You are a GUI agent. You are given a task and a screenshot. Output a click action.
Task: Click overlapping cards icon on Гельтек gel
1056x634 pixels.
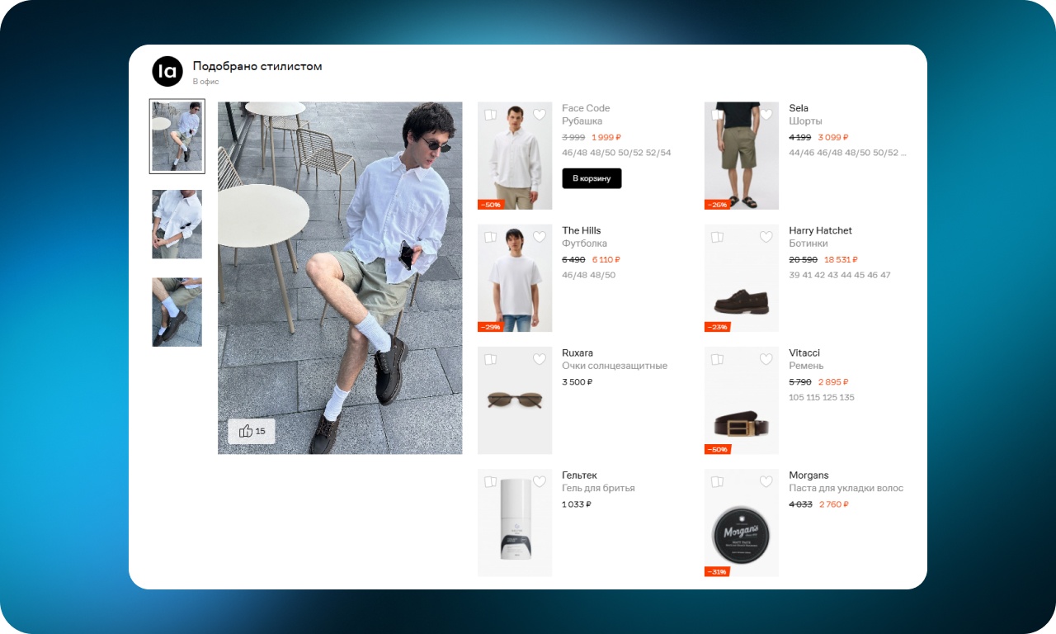[490, 481]
